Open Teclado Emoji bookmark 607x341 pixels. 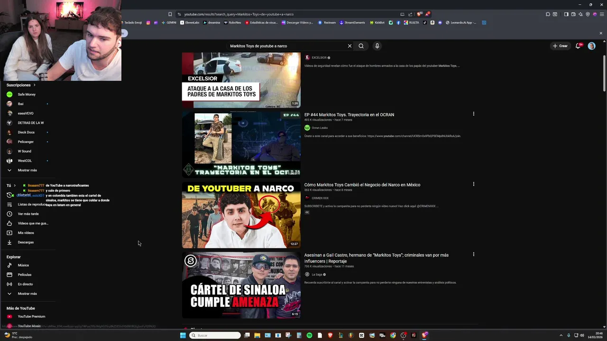pyautogui.click(x=132, y=23)
